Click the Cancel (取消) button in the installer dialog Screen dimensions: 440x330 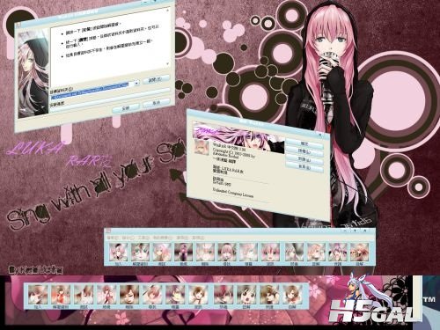[x=156, y=103]
